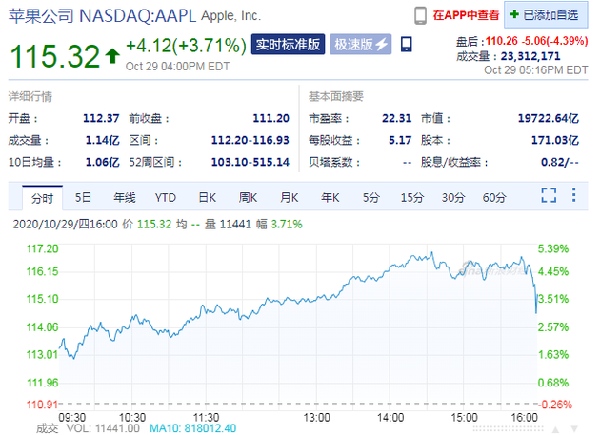Click the VOL: 11441.00 label

tap(103, 428)
